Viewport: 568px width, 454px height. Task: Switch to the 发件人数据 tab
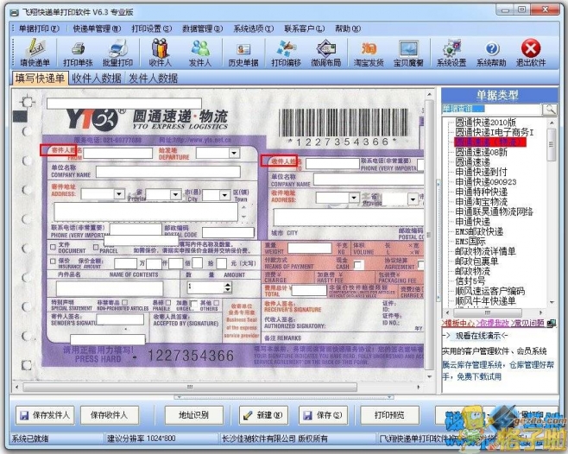point(154,79)
